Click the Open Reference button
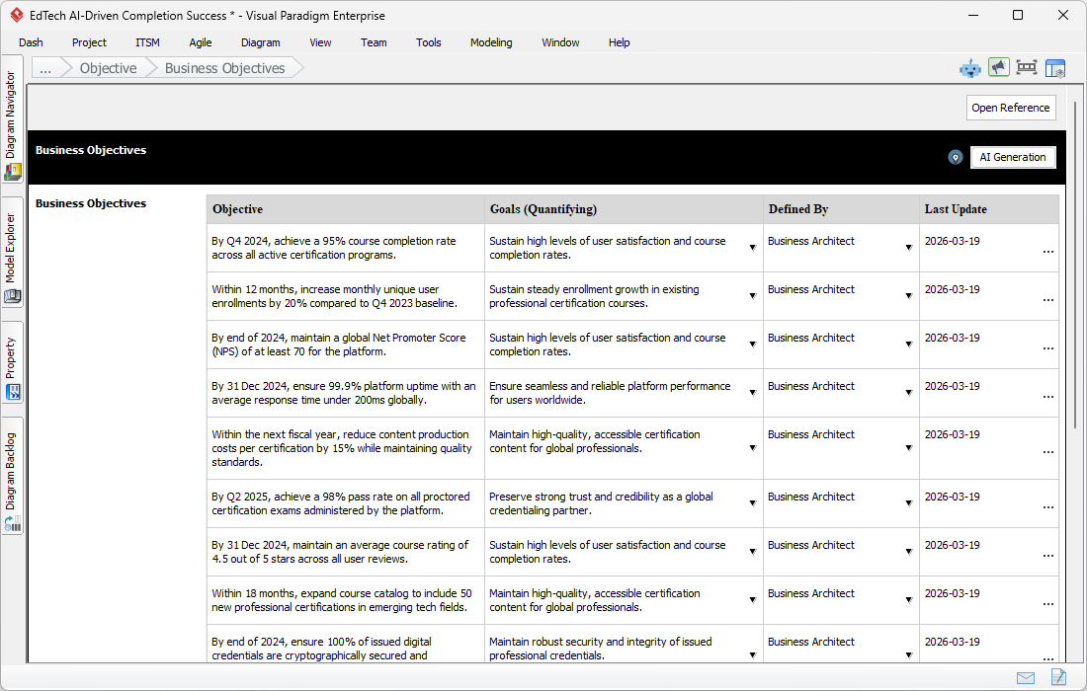The height and width of the screenshot is (691, 1087). coord(1010,108)
